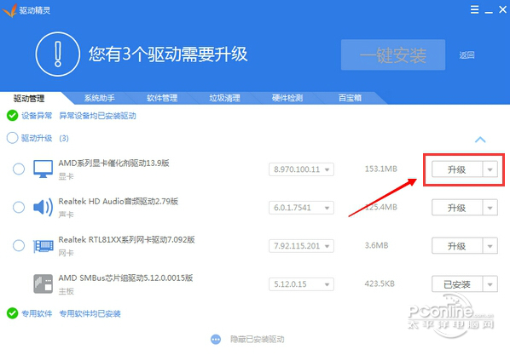Open arrow beside AMD显卡 升级 button
The height and width of the screenshot is (355, 510).
(x=490, y=169)
